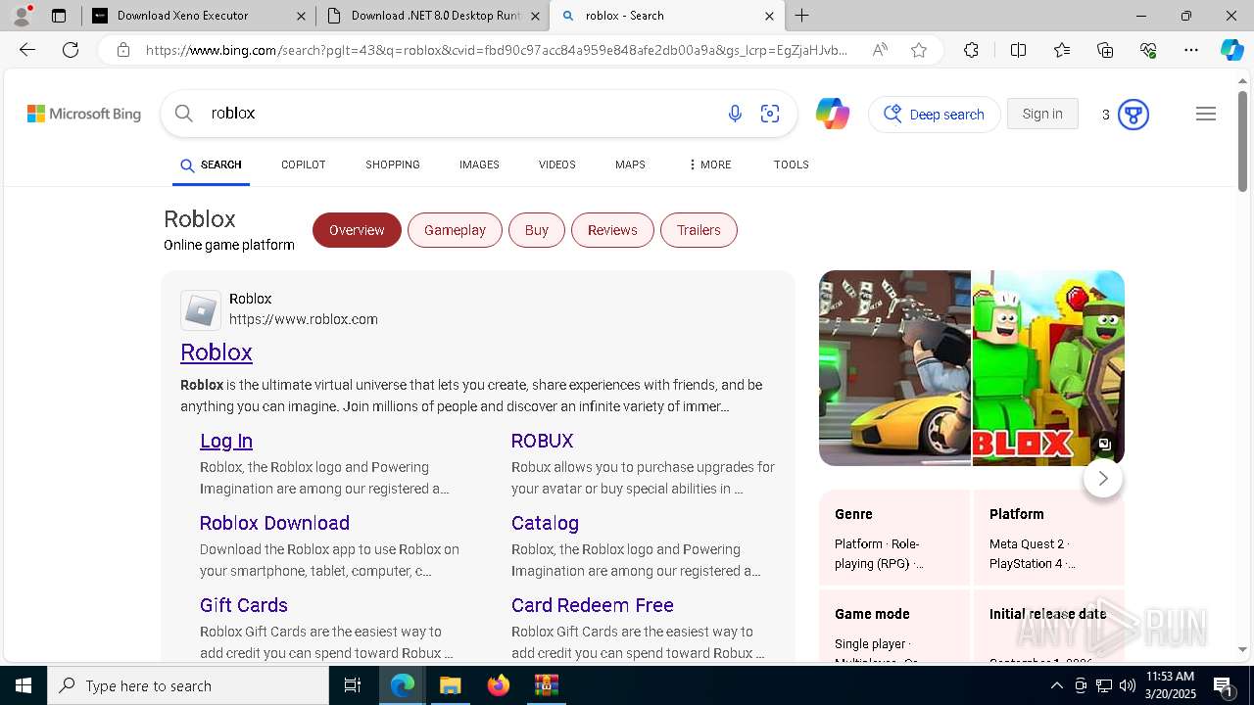Open the Card Redeem Free sitelink

(x=593, y=605)
